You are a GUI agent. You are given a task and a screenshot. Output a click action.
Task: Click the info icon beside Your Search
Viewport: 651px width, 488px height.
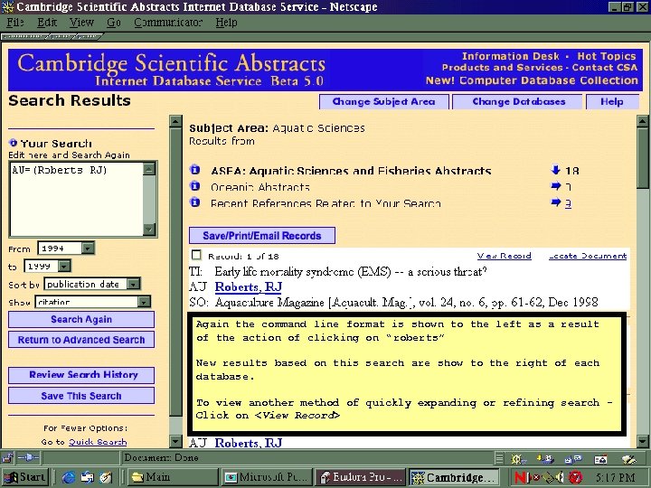tap(13, 143)
